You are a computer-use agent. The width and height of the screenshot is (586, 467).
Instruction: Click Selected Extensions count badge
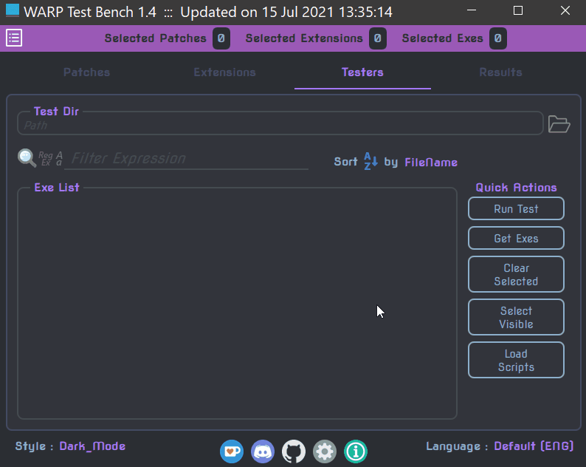377,38
